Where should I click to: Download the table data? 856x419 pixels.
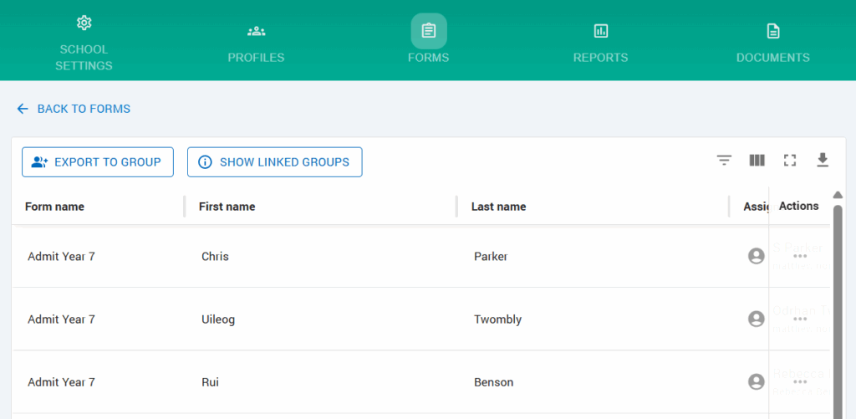coord(823,161)
